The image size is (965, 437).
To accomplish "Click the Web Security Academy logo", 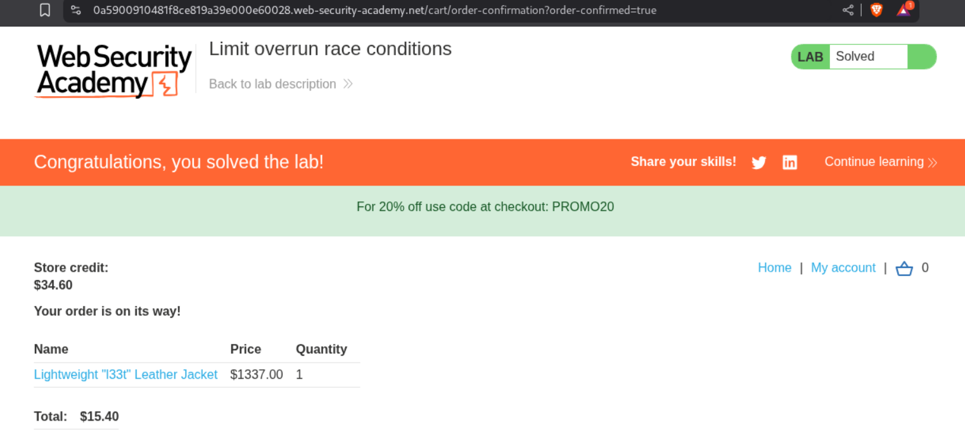I will [114, 70].
